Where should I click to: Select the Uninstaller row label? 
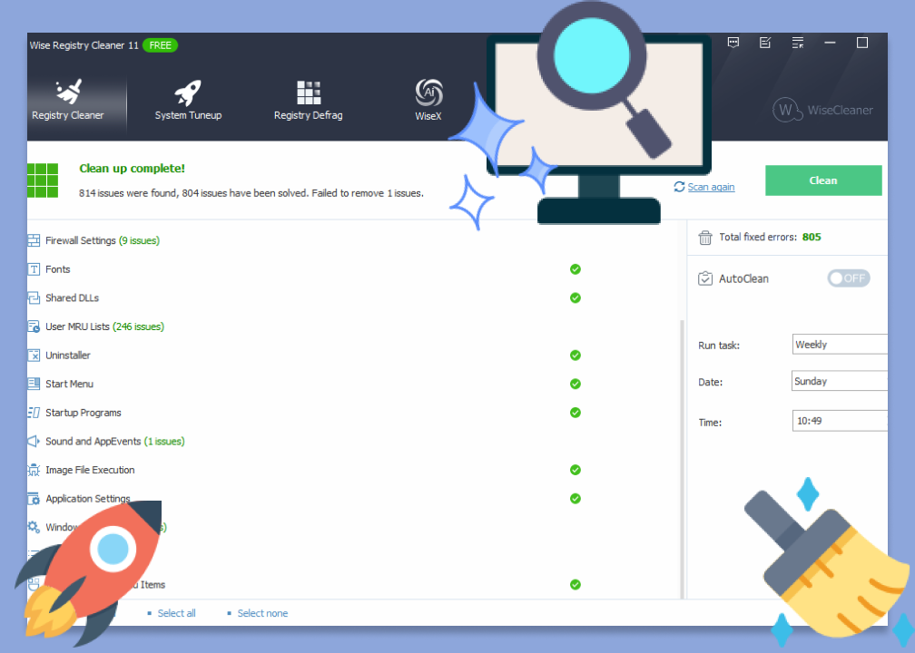click(68, 356)
